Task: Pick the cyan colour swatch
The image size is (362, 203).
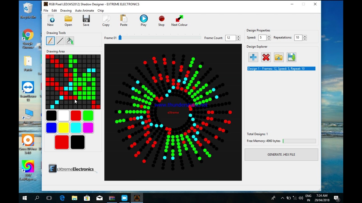Action: point(76,128)
